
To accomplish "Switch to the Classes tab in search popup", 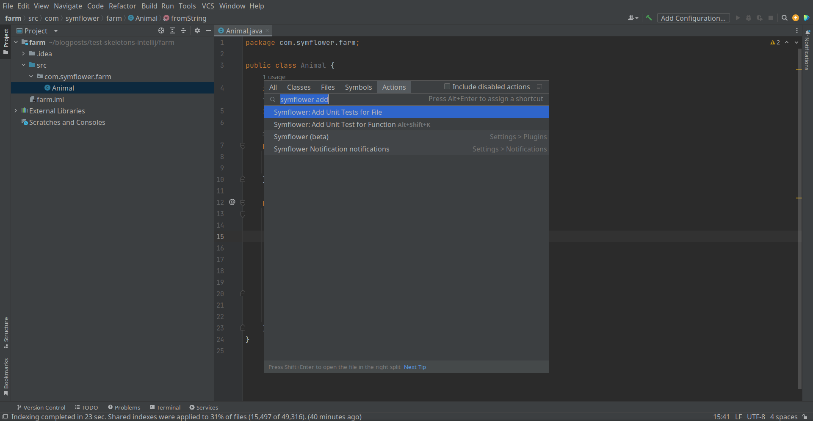I will [299, 87].
